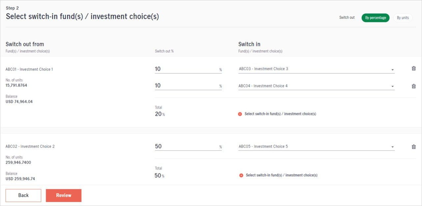
Task: Select the 50 percent field for ABC02
Action: pos(186,146)
